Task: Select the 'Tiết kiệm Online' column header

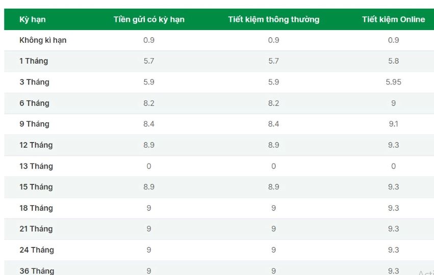Action: (x=393, y=19)
